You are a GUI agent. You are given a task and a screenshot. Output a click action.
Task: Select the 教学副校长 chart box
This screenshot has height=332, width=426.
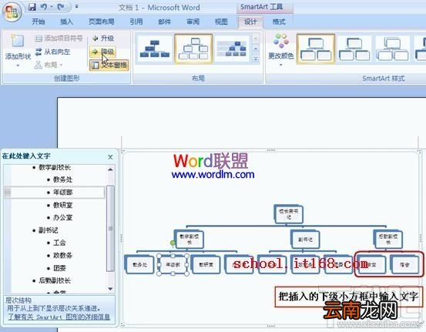190,240
